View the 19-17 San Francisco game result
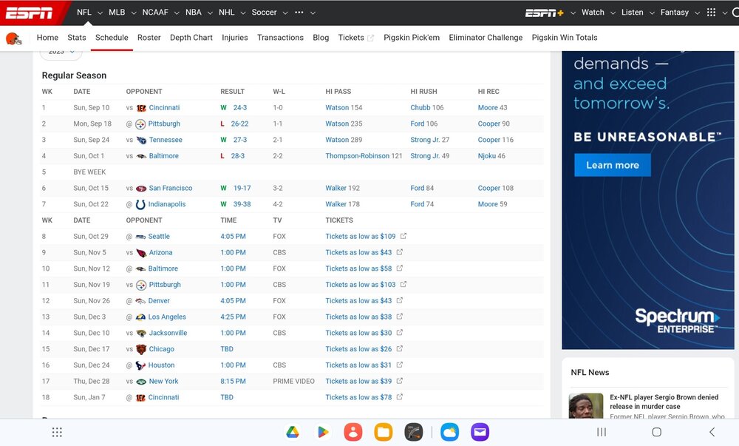 click(242, 188)
